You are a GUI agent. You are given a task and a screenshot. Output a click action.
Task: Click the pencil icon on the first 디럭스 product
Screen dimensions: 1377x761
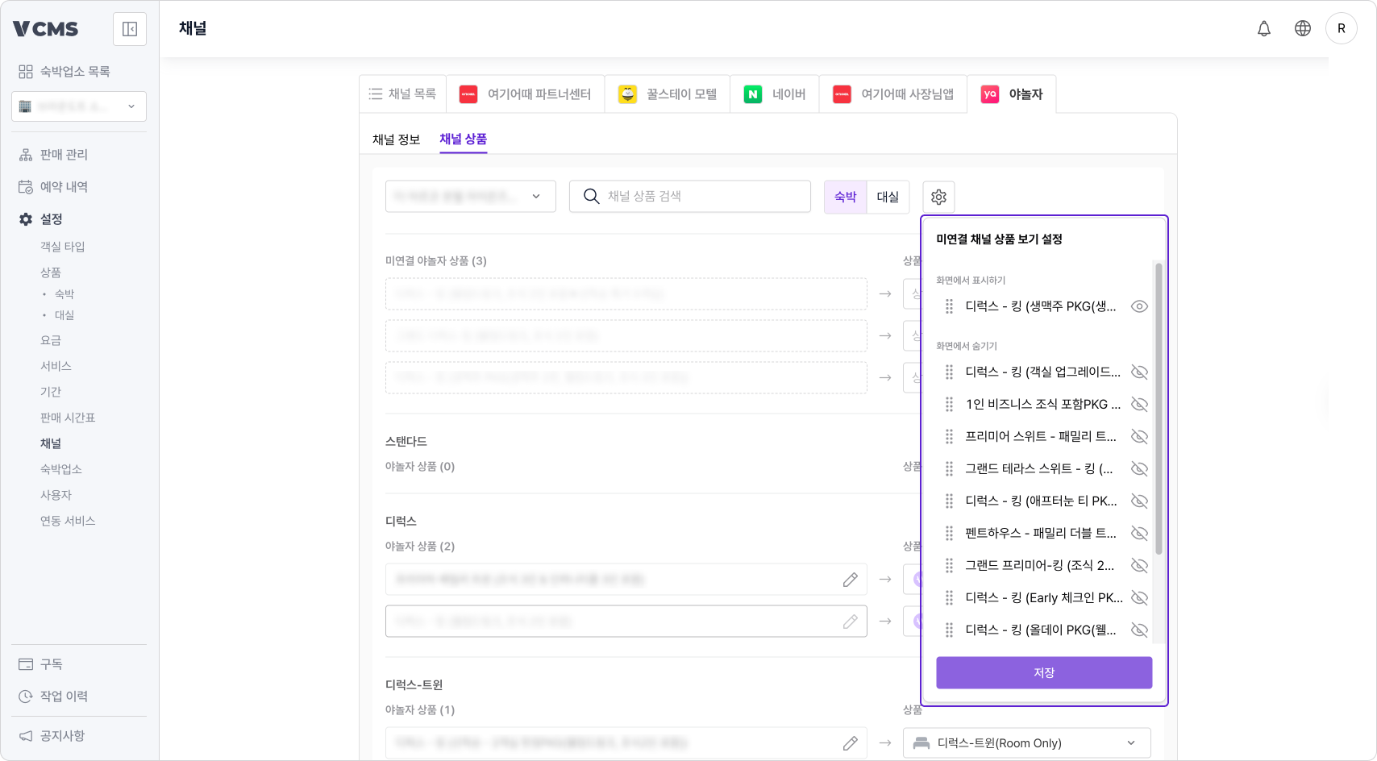point(850,579)
